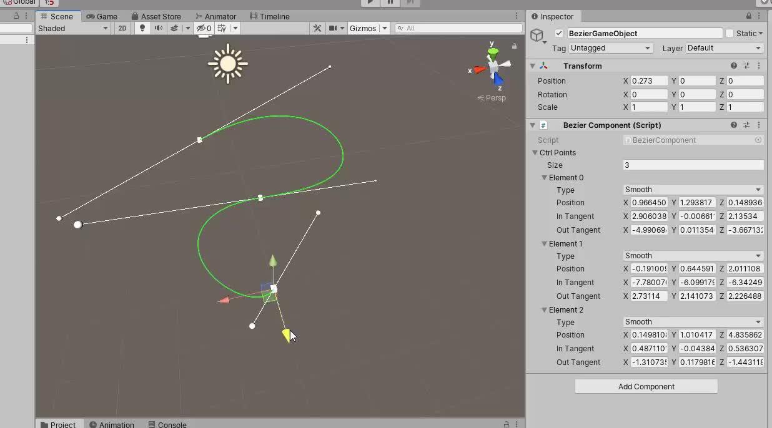Screen dimensions: 772x428
Task: Open the Shaded draw mode dropdown
Action: point(72,28)
